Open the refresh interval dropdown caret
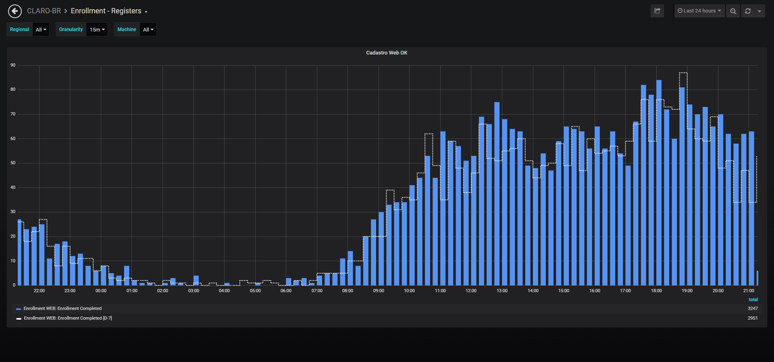The image size is (774, 362). pos(759,11)
